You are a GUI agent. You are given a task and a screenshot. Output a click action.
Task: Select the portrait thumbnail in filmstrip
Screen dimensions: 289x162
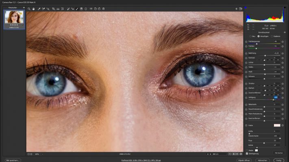pos(14,17)
